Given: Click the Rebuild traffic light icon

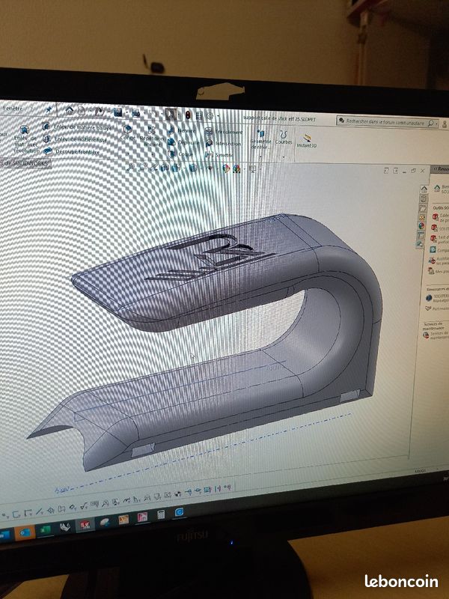Looking at the screenshot, I should coord(188,115).
